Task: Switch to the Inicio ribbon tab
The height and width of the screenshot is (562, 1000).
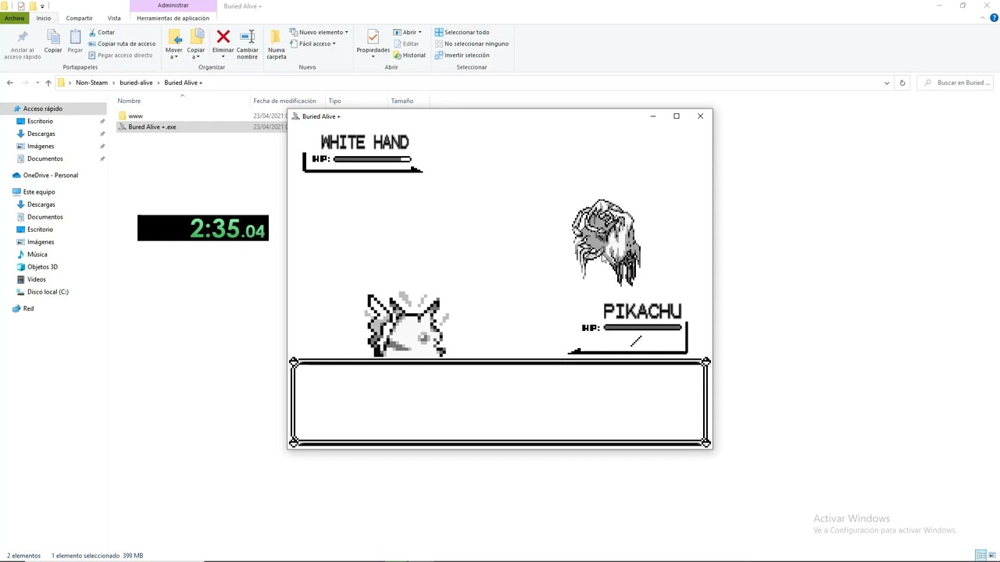Action: pyautogui.click(x=44, y=18)
